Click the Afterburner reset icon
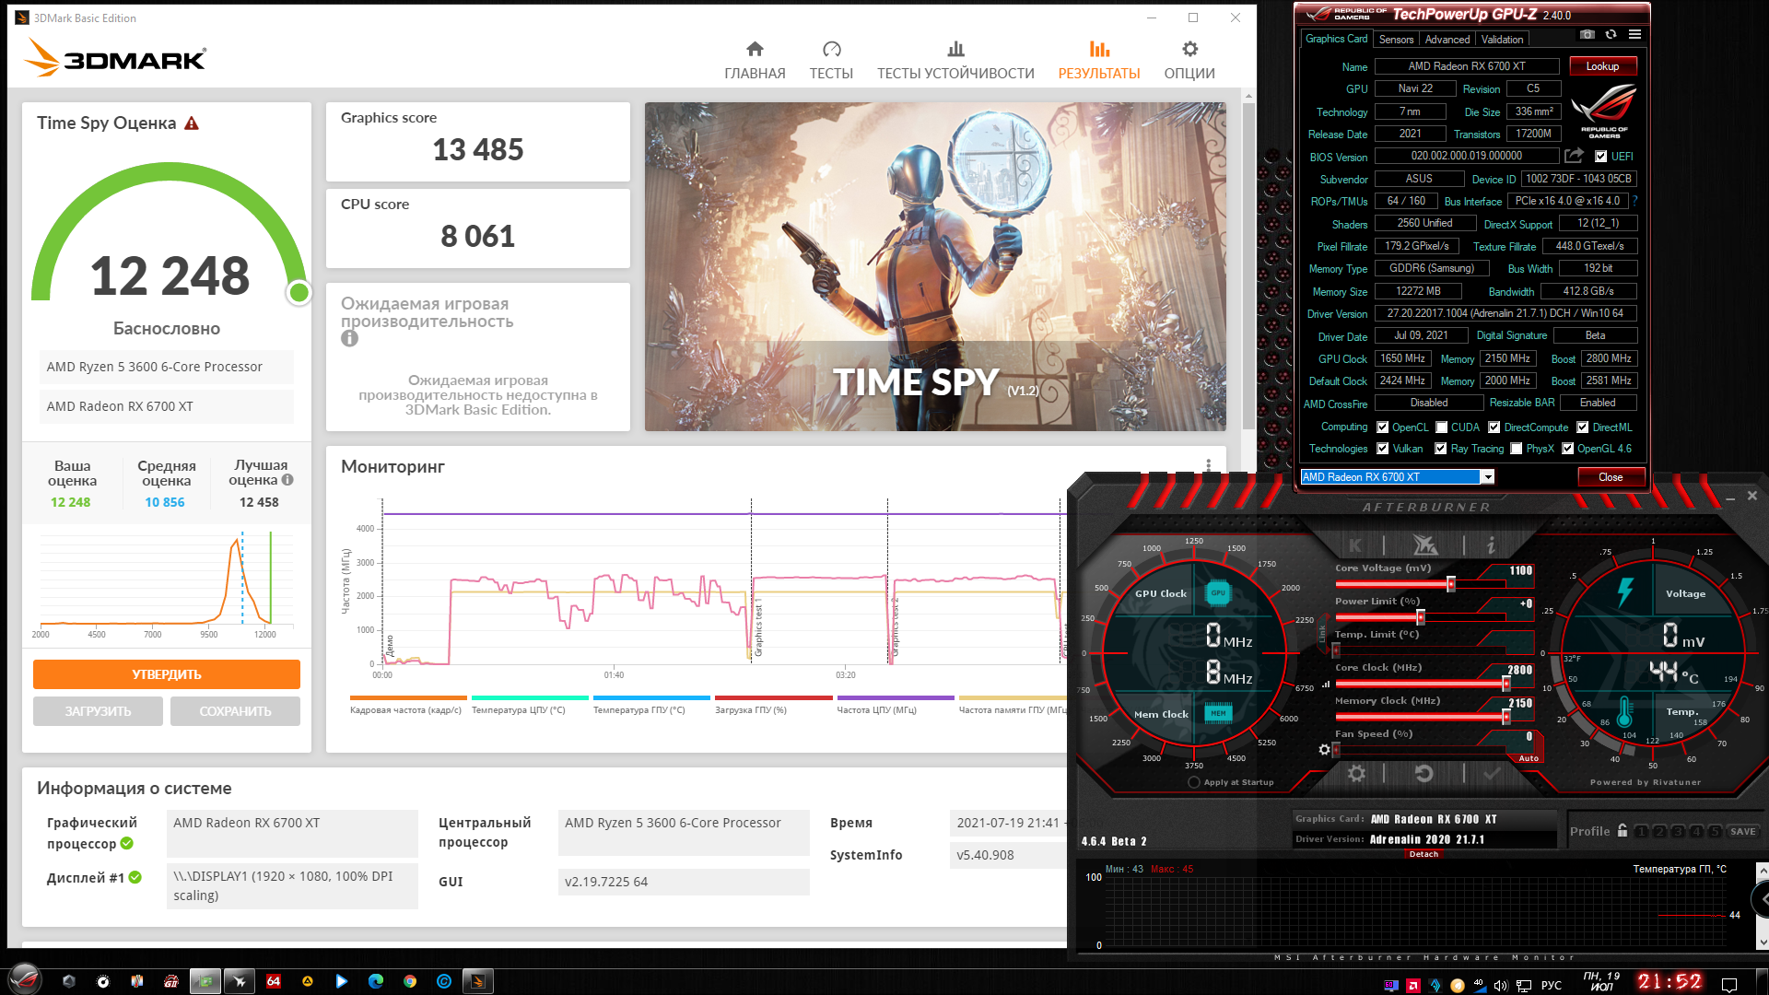 [1423, 774]
